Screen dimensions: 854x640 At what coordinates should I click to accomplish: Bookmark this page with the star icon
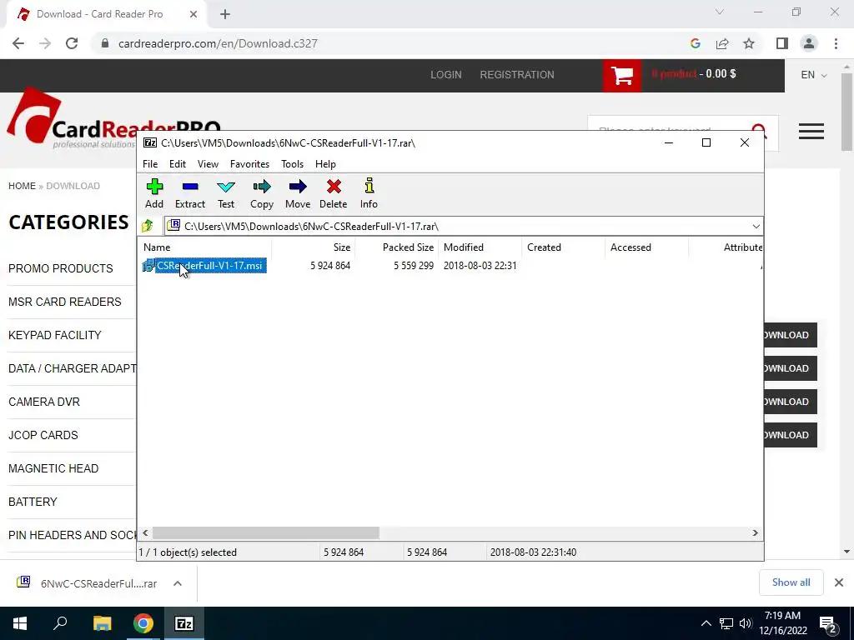749,43
